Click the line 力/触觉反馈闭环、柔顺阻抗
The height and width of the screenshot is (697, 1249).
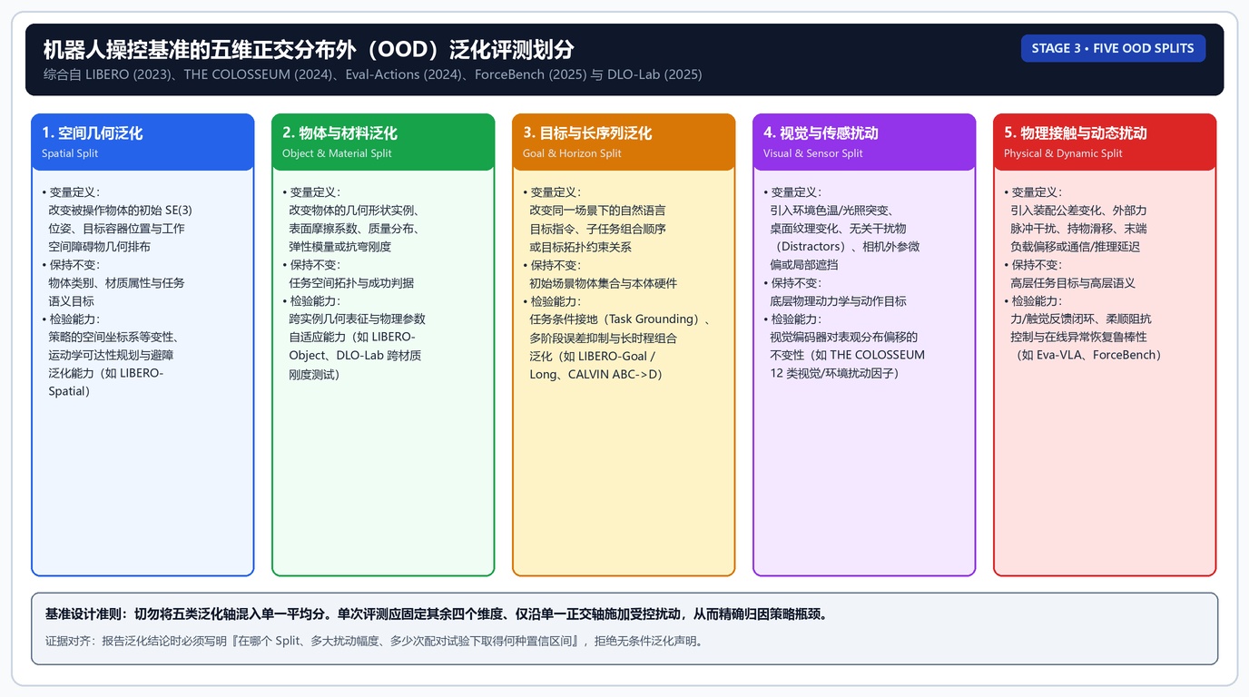(1080, 319)
